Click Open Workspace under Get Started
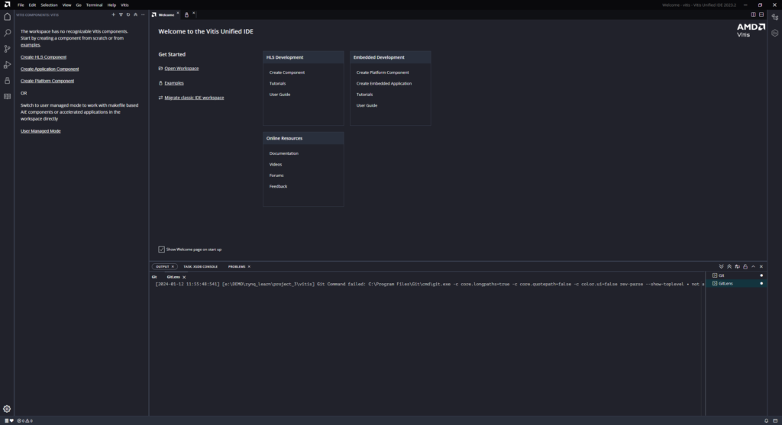782x425 pixels. coord(182,68)
